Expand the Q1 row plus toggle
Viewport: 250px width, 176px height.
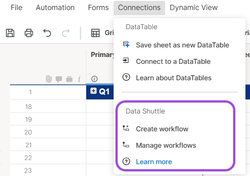click(94, 91)
